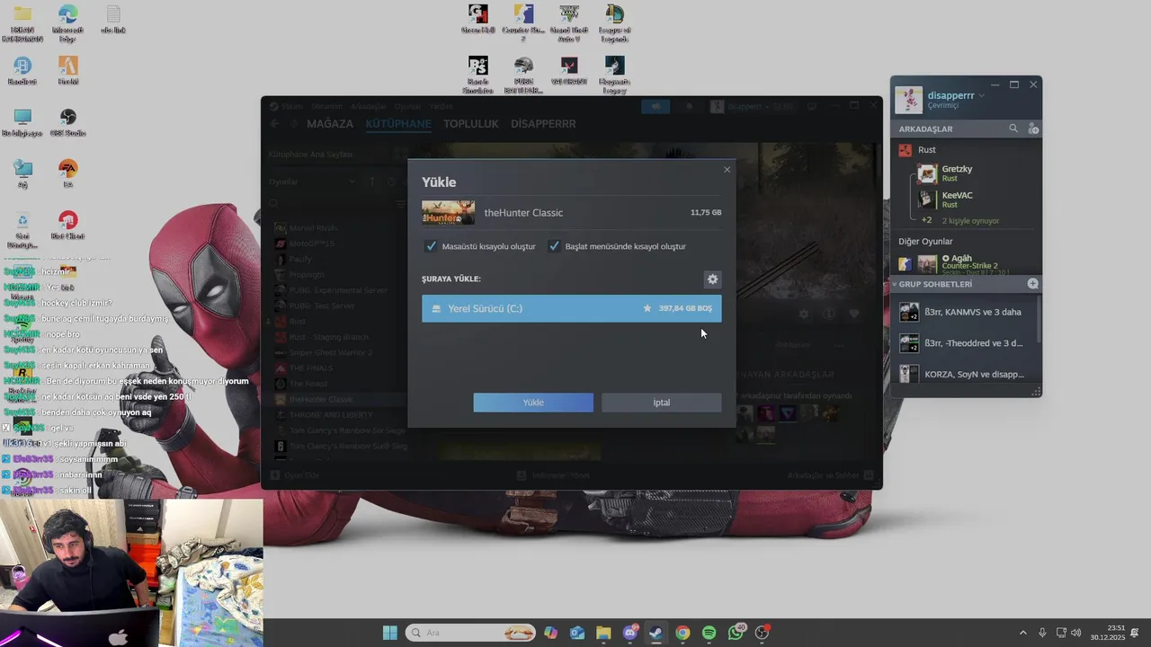Open taskbar clock showing 23:51
This screenshot has height=647, width=1151.
(1109, 633)
